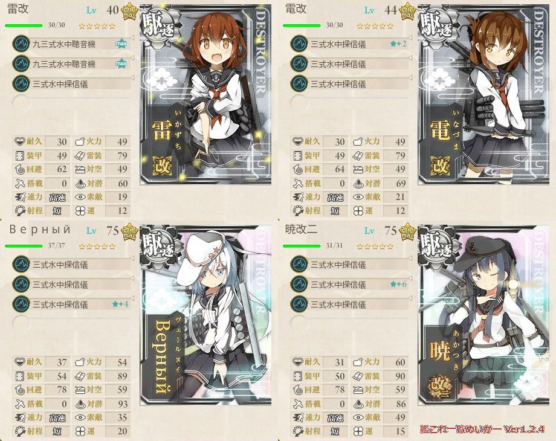Click the 雷 いかずち card illustration

(x=205, y=95)
